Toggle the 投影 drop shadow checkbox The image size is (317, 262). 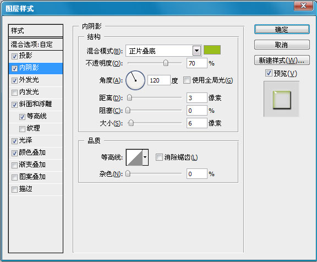click(14, 56)
